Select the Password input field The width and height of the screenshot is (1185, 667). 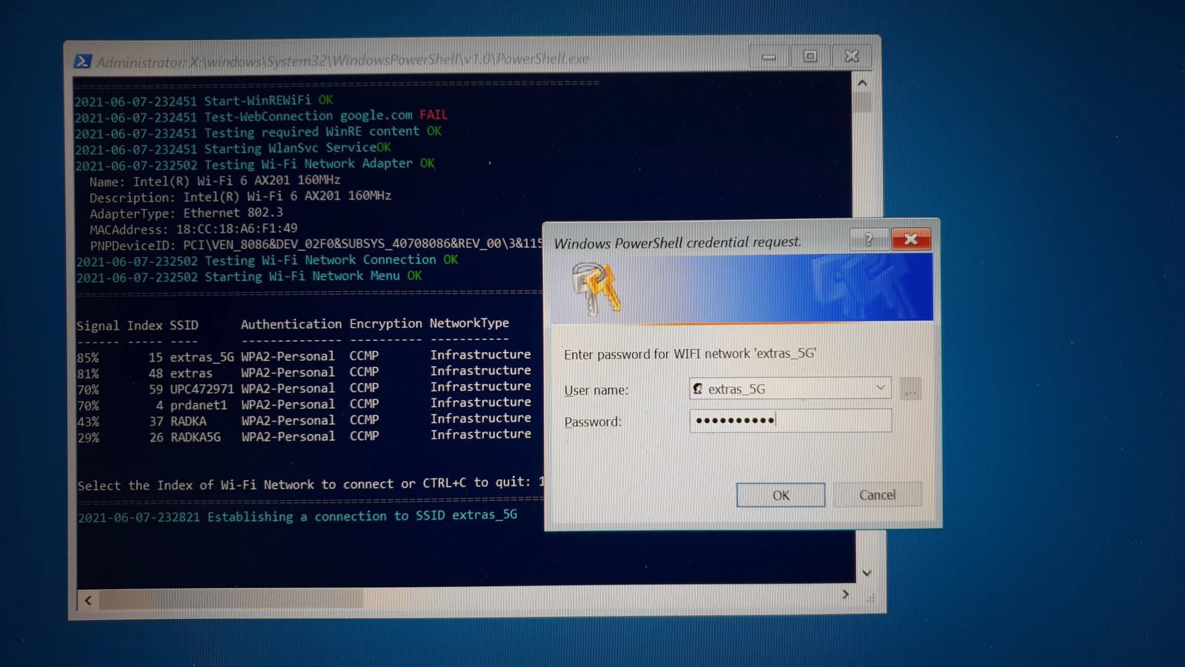[x=790, y=421]
